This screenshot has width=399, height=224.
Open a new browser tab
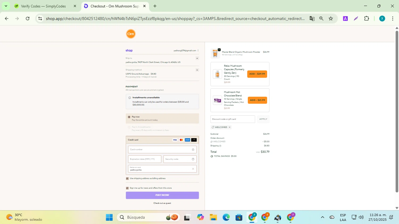tap(155, 6)
